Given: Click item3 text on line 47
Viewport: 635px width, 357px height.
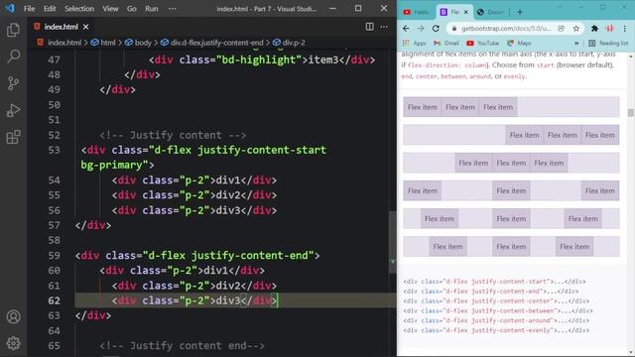Looking at the screenshot, I should click(323, 59).
